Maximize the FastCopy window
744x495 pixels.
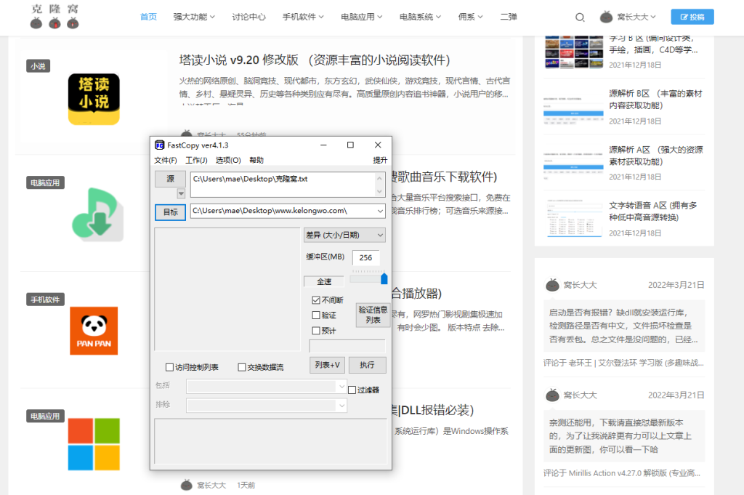coord(350,145)
